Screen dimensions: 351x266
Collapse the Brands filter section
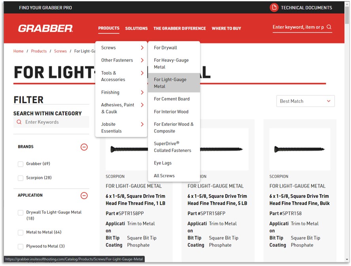click(84, 147)
